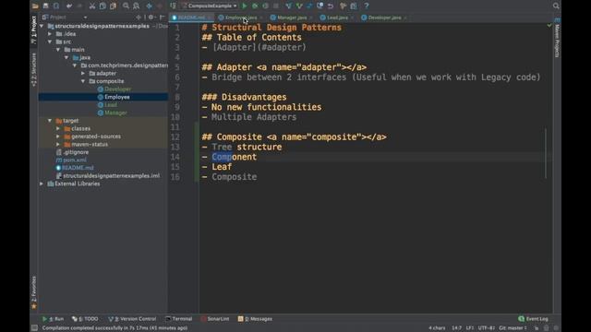
Task: Open the Event Log
Action: click(x=534, y=319)
